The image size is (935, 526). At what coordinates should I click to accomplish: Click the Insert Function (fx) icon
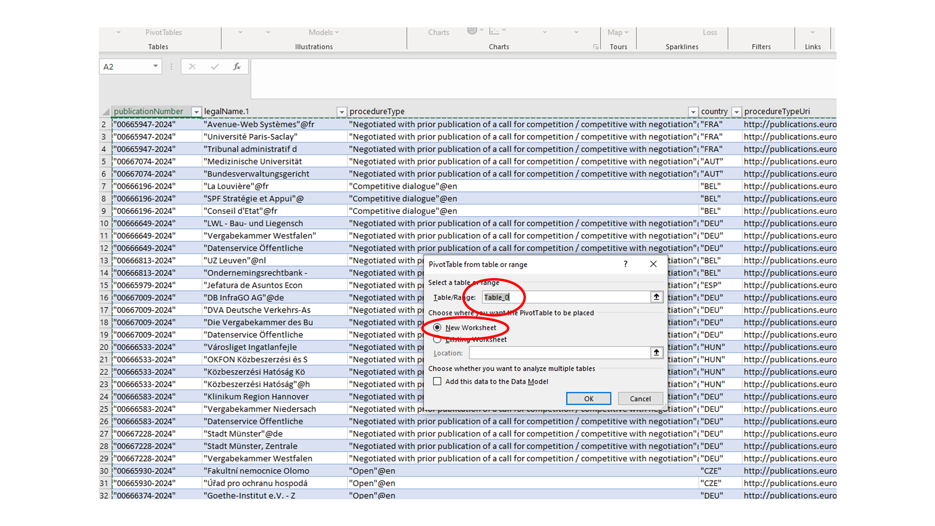pyautogui.click(x=237, y=66)
